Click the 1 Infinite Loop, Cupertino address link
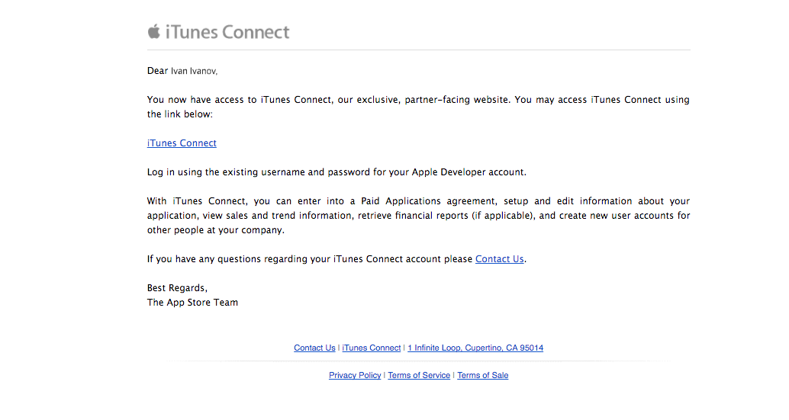 point(475,348)
